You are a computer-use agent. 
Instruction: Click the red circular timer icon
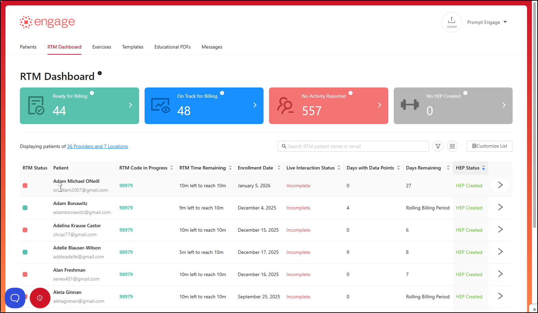[40, 298]
